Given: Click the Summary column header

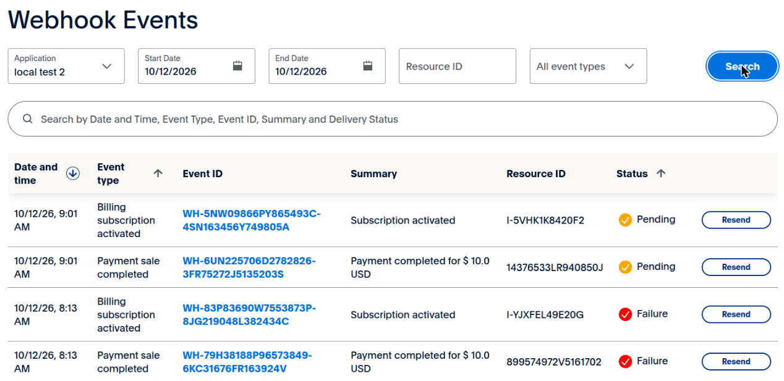Looking at the screenshot, I should pos(373,174).
